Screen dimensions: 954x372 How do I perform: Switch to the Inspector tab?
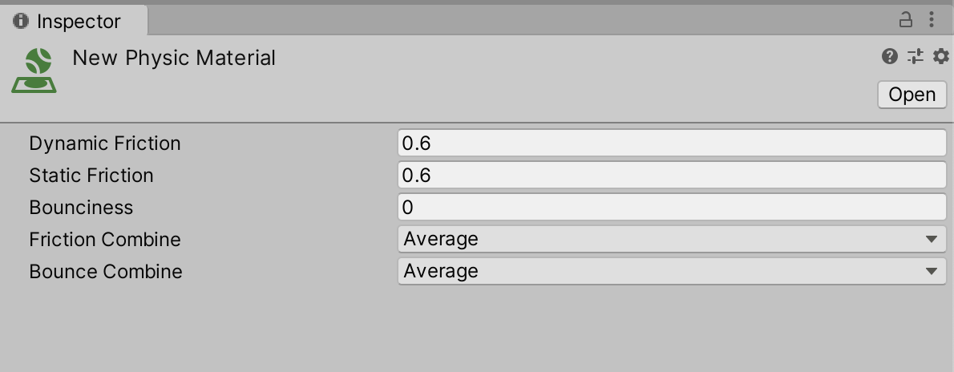click(x=77, y=21)
